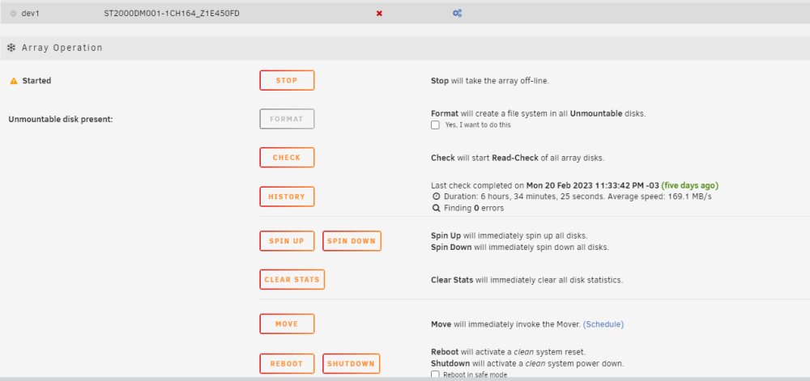
Task: Clear all disk statistics
Action: pos(292,279)
